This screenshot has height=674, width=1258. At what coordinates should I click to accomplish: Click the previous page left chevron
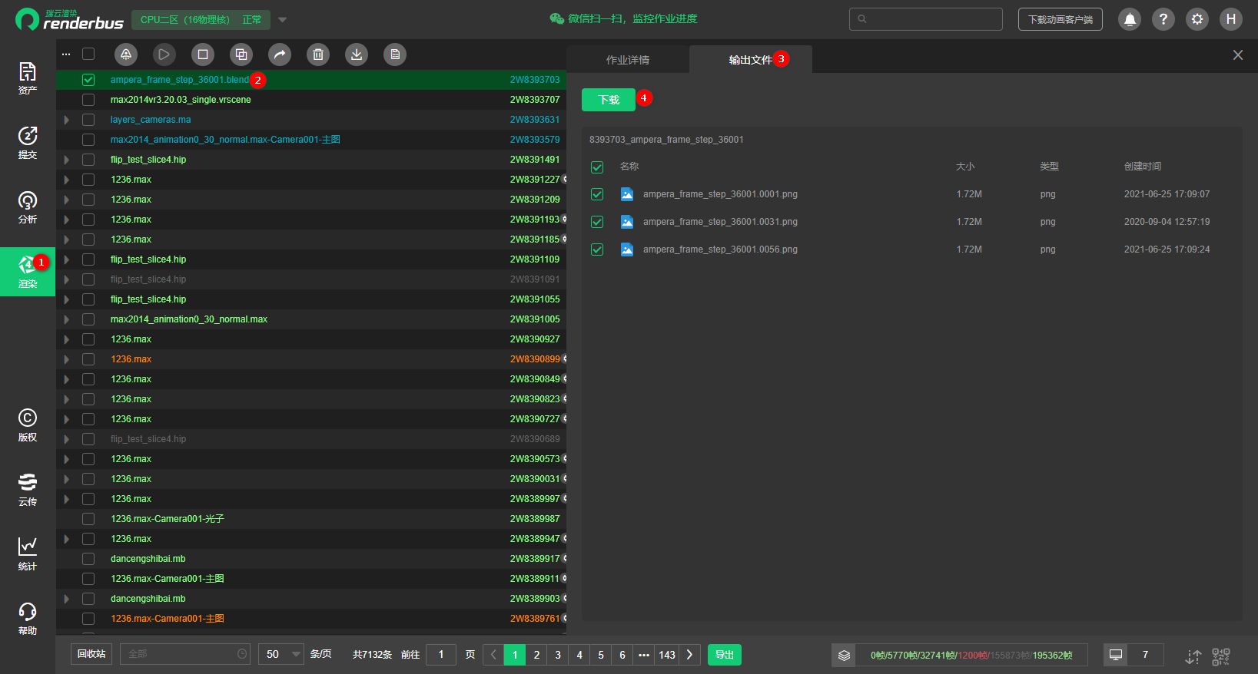pos(493,655)
